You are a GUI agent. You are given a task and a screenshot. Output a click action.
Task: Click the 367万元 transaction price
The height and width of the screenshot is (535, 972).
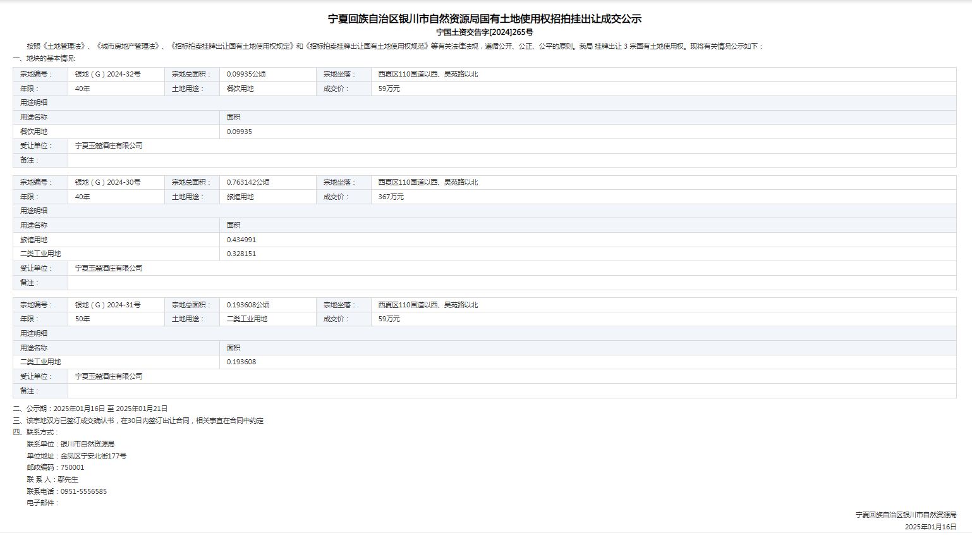tap(391, 197)
